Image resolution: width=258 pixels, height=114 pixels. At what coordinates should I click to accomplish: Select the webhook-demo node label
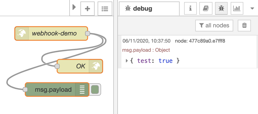[x=54, y=33]
